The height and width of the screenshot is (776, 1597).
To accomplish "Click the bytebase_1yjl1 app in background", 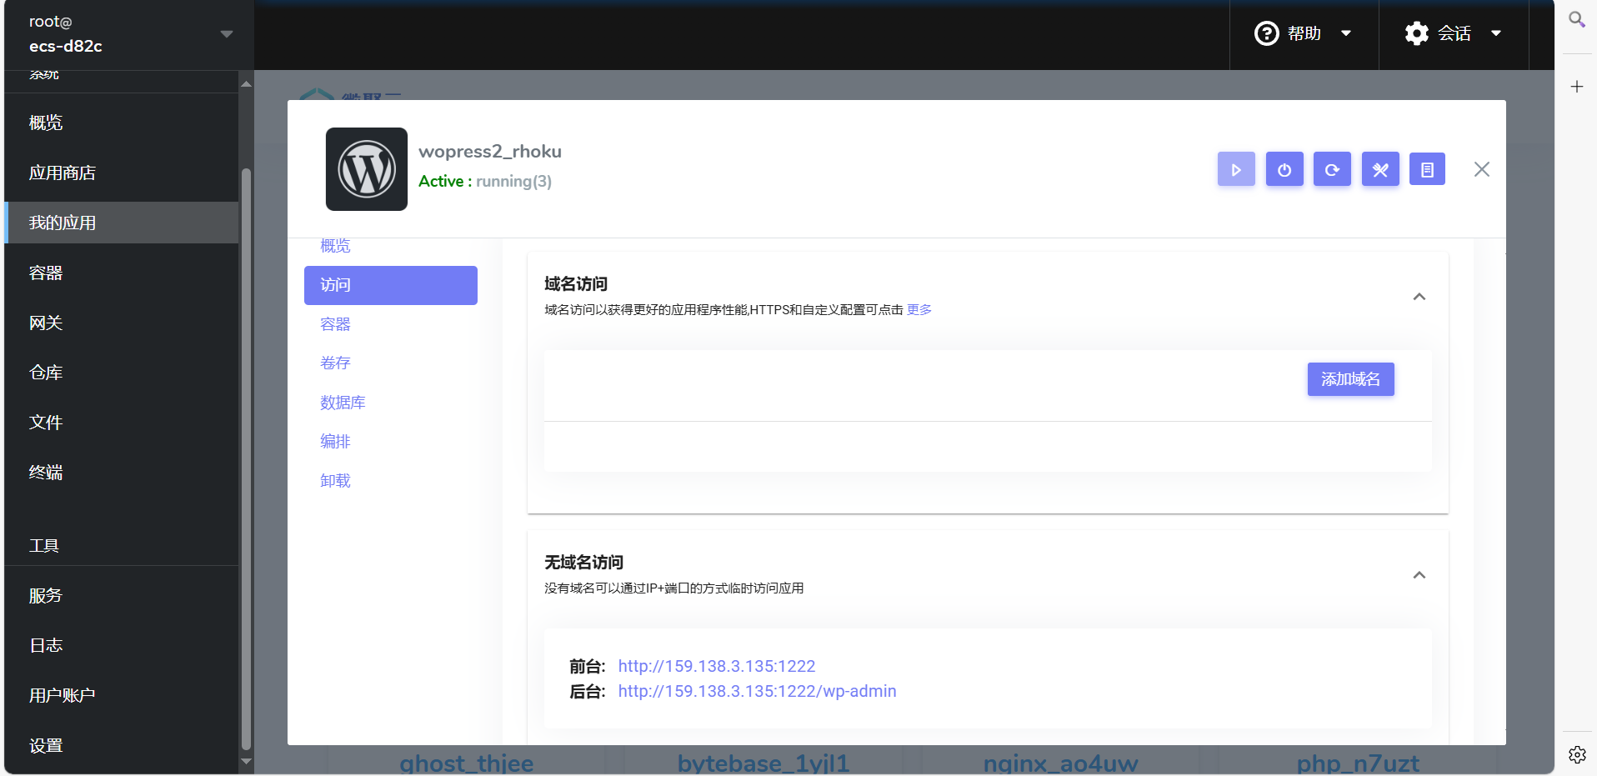I will [x=763, y=763].
